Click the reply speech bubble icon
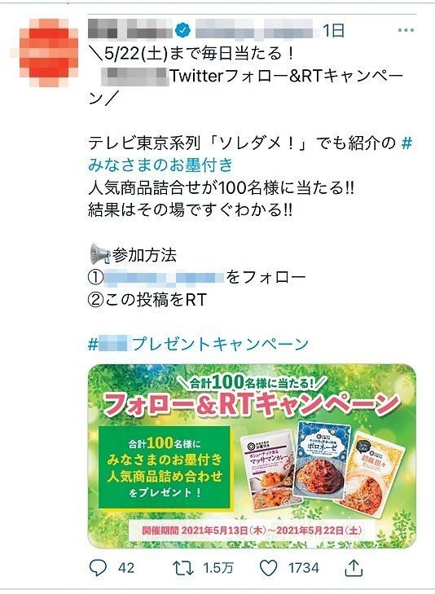435x594 pixels. click(98, 567)
